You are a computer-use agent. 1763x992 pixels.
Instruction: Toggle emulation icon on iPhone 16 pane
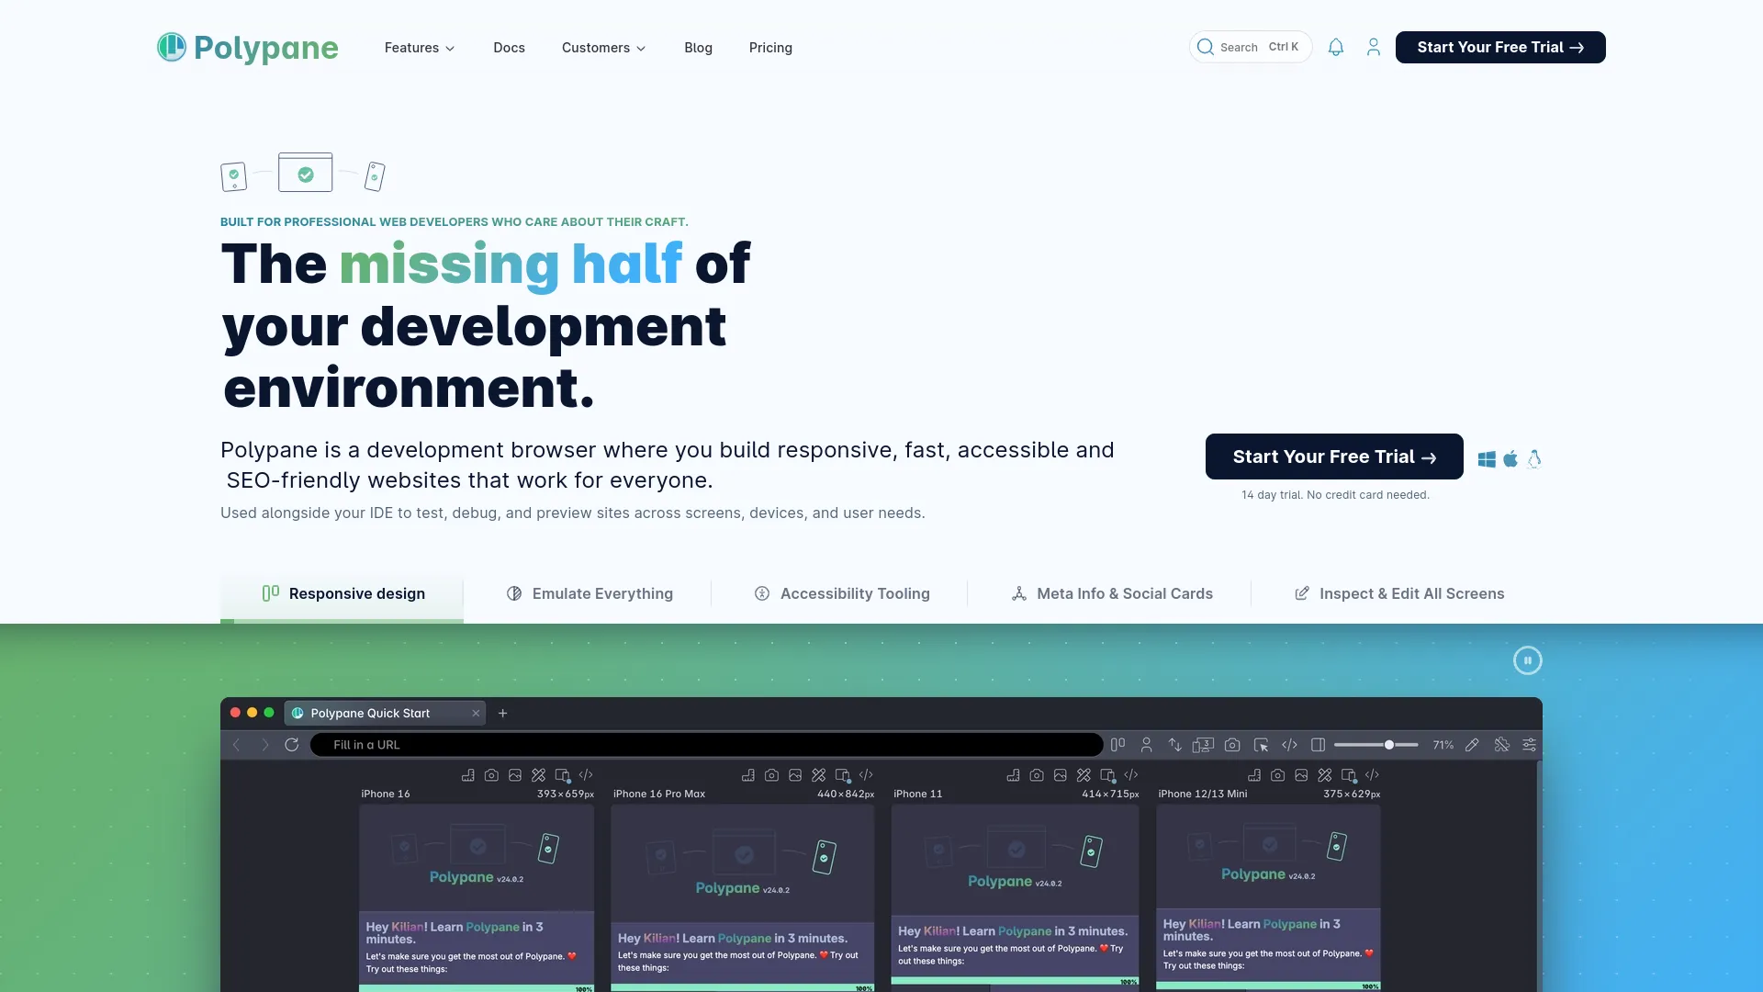[563, 775]
